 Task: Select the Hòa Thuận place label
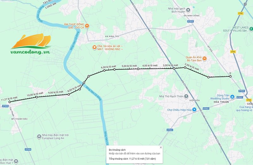[x=221, y=102]
